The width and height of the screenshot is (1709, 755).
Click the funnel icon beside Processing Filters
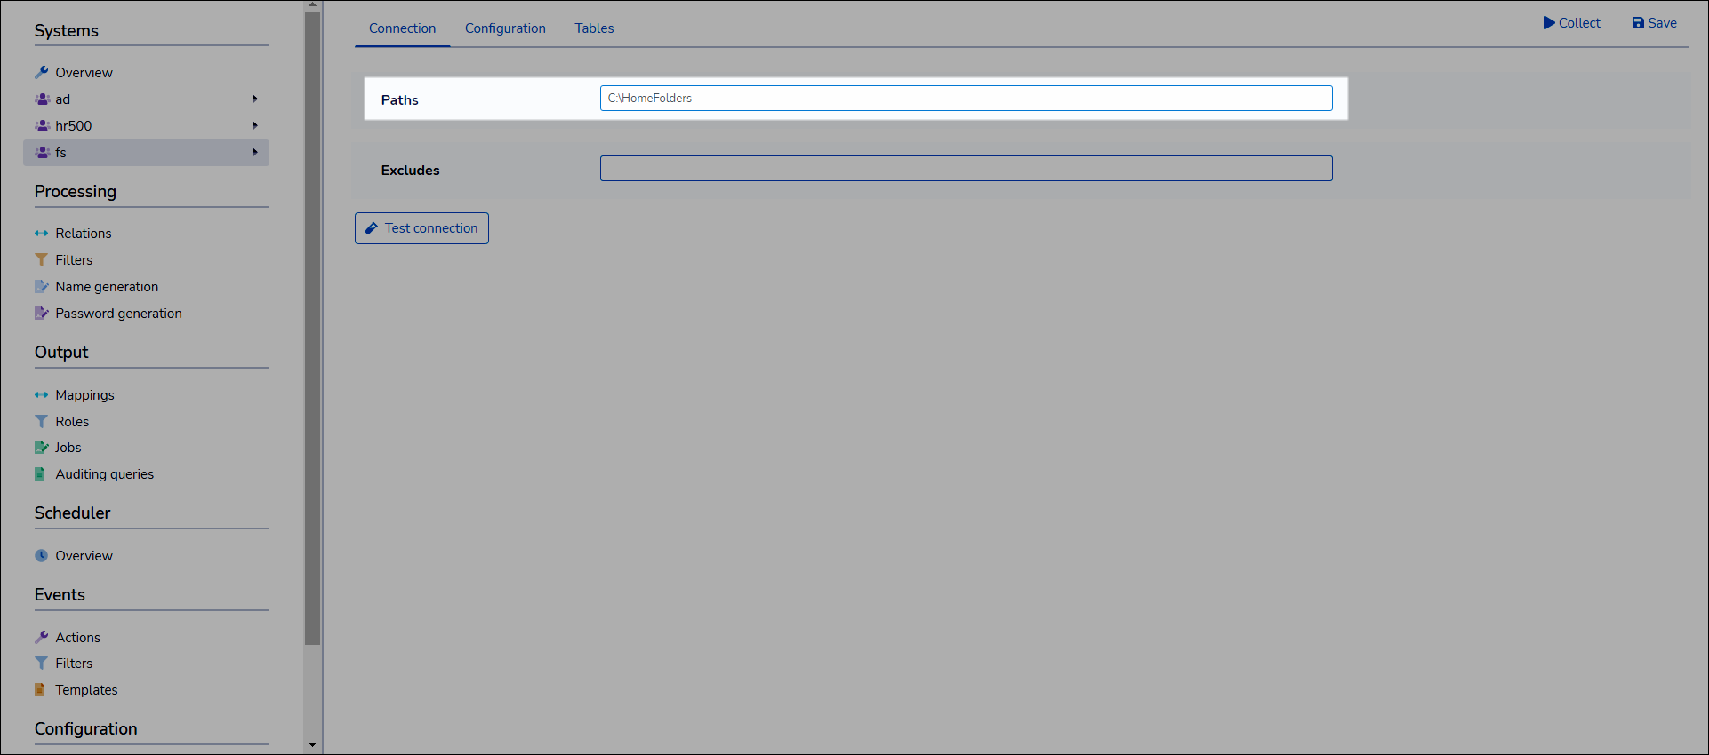tap(41, 260)
